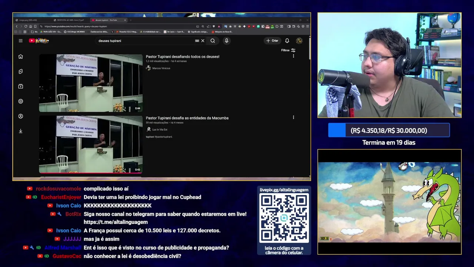This screenshot has height=267, width=474.
Task: Reload the page in browser toolbar
Action: (26, 26)
